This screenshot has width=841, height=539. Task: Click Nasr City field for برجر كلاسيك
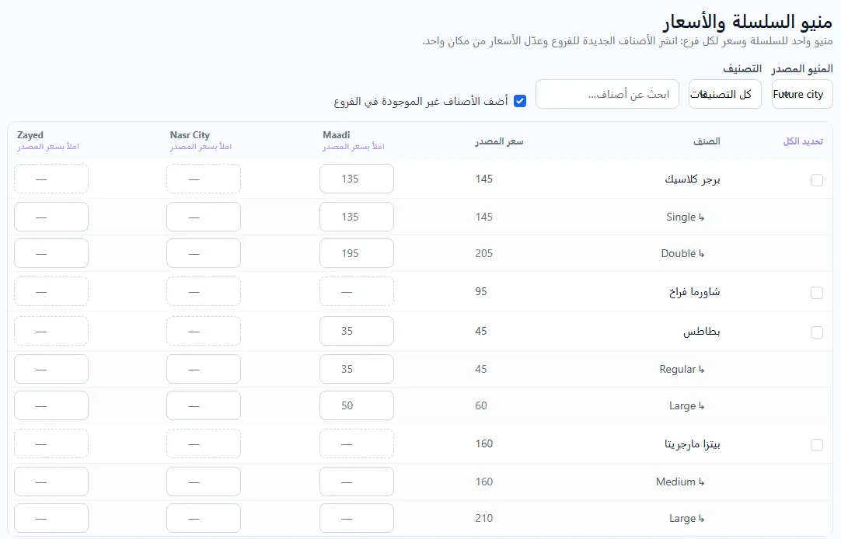click(204, 179)
